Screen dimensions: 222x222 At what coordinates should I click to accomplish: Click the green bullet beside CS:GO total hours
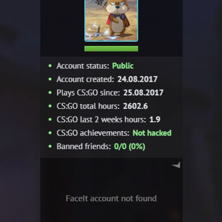click(x=50, y=106)
